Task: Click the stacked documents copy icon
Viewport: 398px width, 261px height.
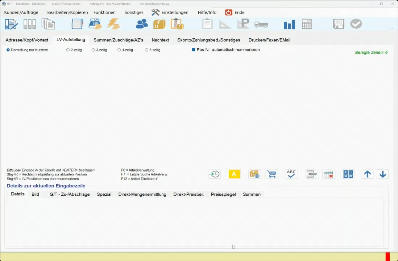Action: [48, 24]
